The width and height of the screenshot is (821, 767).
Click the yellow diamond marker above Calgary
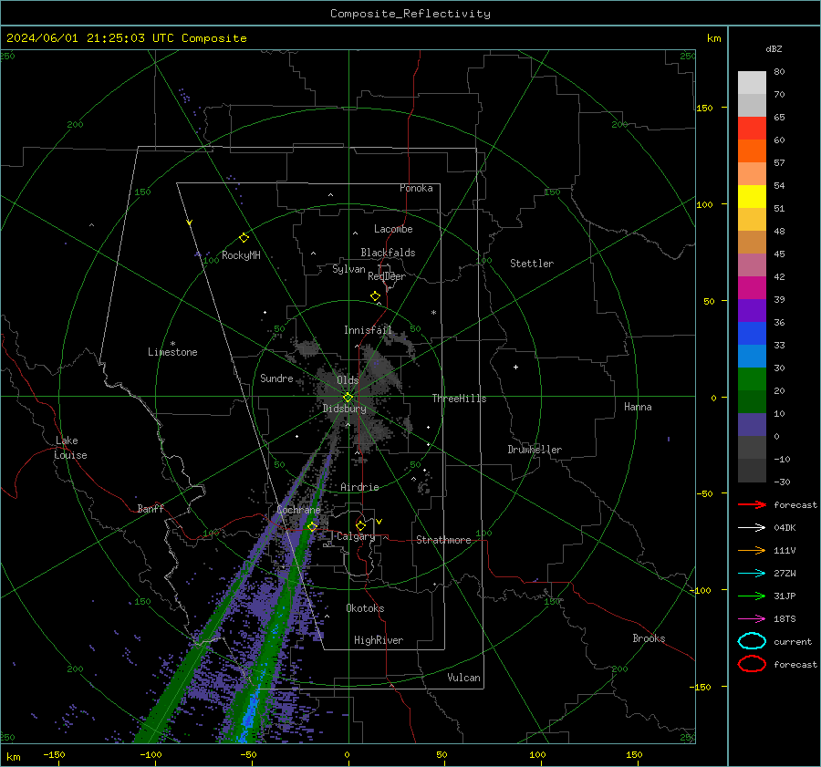360,525
